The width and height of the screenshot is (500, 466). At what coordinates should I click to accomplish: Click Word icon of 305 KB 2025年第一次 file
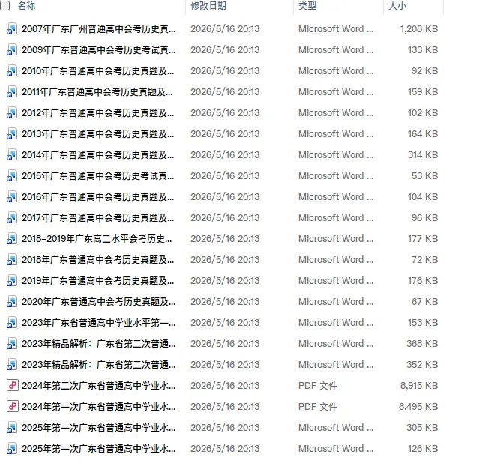click(x=12, y=428)
